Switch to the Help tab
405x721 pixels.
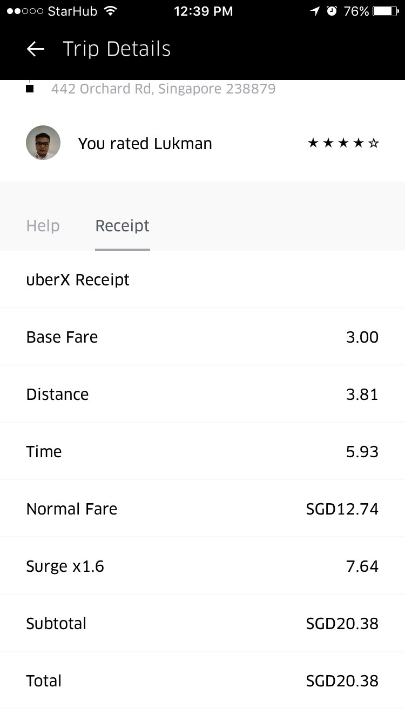(43, 226)
